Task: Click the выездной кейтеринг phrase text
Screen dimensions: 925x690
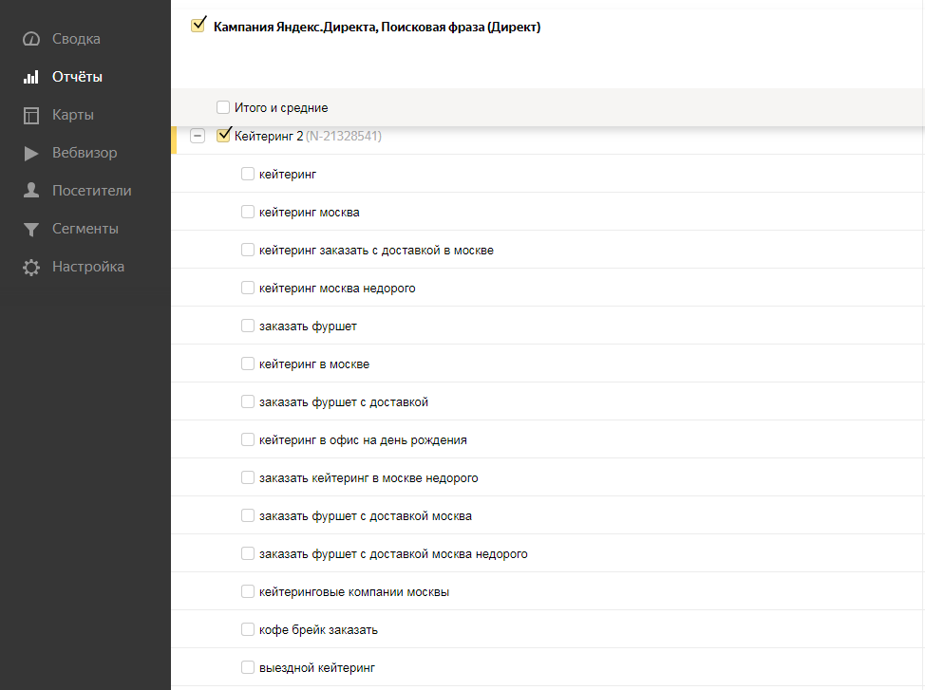Action: pos(316,667)
